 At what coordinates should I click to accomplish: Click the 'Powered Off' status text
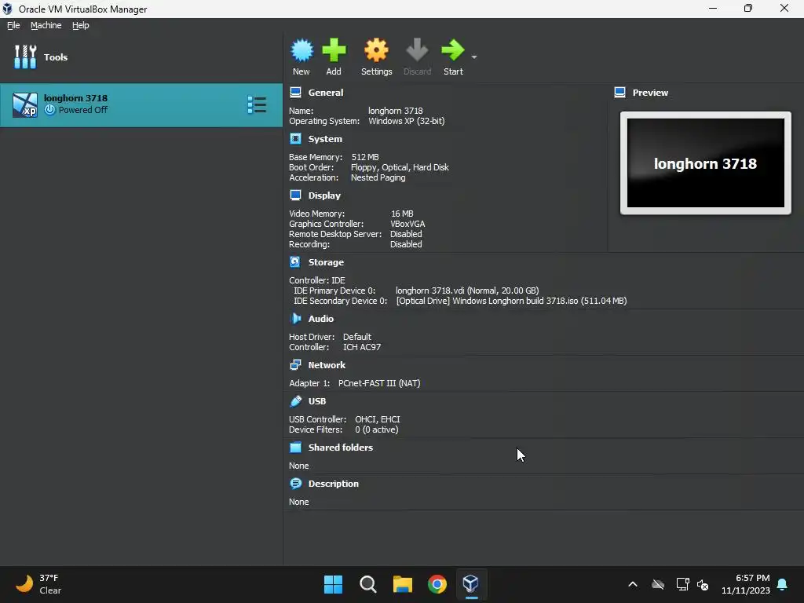tap(83, 110)
